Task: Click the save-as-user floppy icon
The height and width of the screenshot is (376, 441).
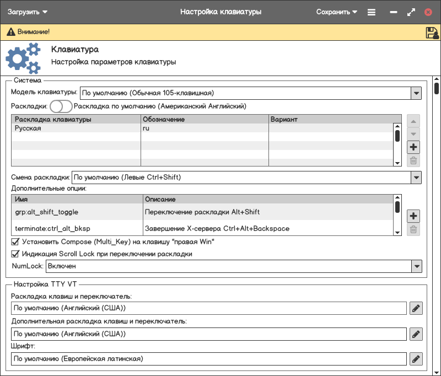Action: (432, 33)
